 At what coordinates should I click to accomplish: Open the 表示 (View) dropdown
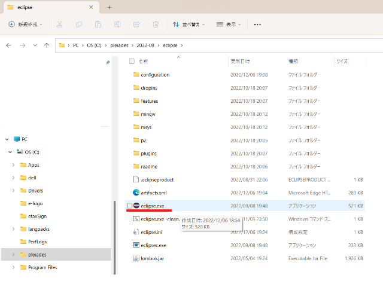coord(229,25)
